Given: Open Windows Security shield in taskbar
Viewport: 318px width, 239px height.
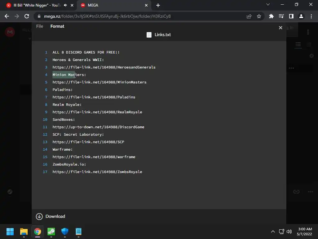Looking at the screenshot, I should click(65, 232).
